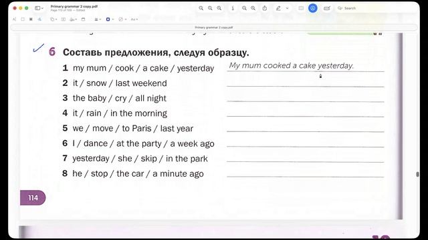Click the icon left of blue Markup button
Viewport: 428px width, 240px height.
pos(301,8)
